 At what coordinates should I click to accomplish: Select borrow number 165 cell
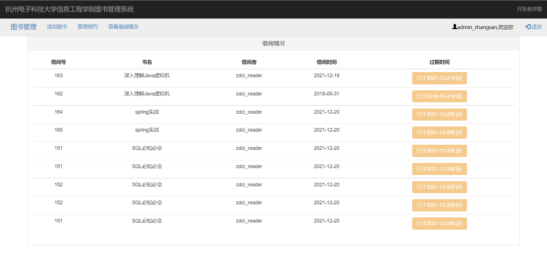[59, 130]
